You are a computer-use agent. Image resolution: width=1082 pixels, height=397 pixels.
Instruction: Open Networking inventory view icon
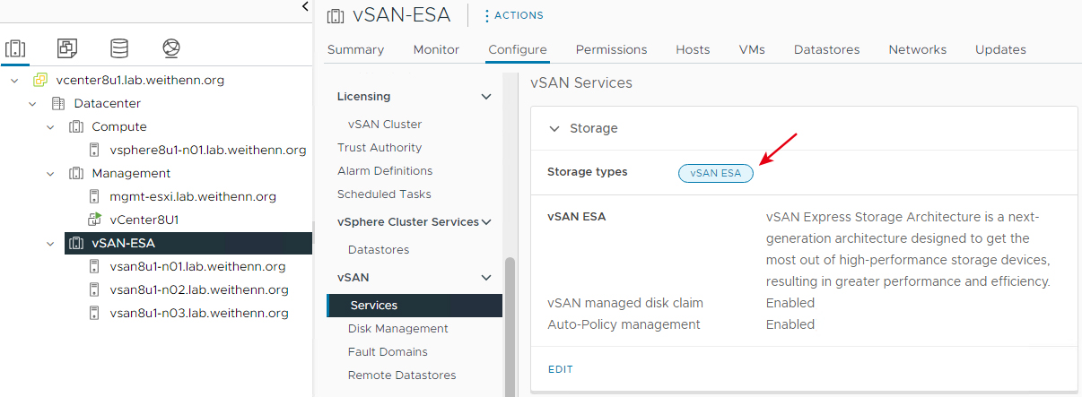click(x=171, y=47)
